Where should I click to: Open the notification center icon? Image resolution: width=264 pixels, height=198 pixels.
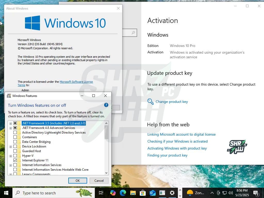(256, 193)
